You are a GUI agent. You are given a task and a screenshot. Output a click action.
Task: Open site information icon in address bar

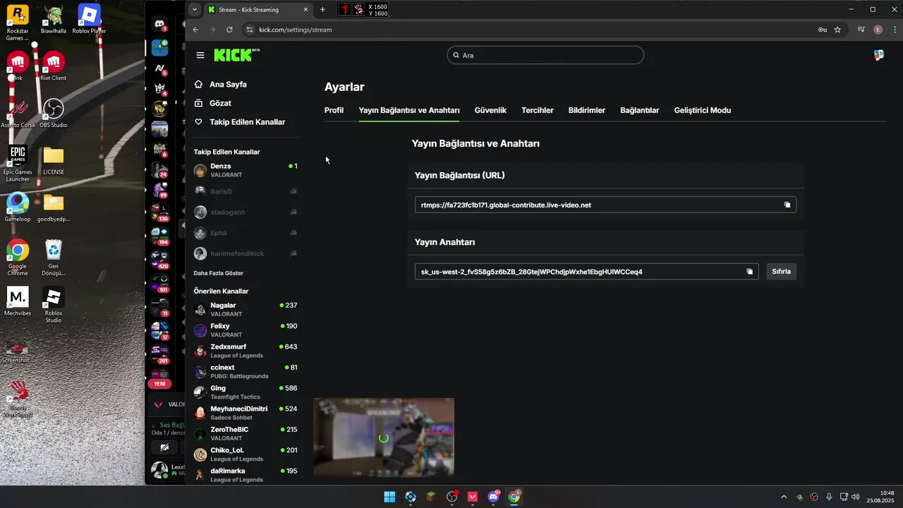248,30
